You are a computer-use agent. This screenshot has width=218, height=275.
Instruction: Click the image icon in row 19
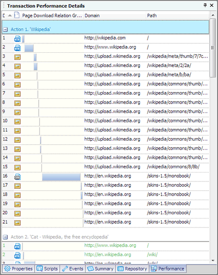17,204
